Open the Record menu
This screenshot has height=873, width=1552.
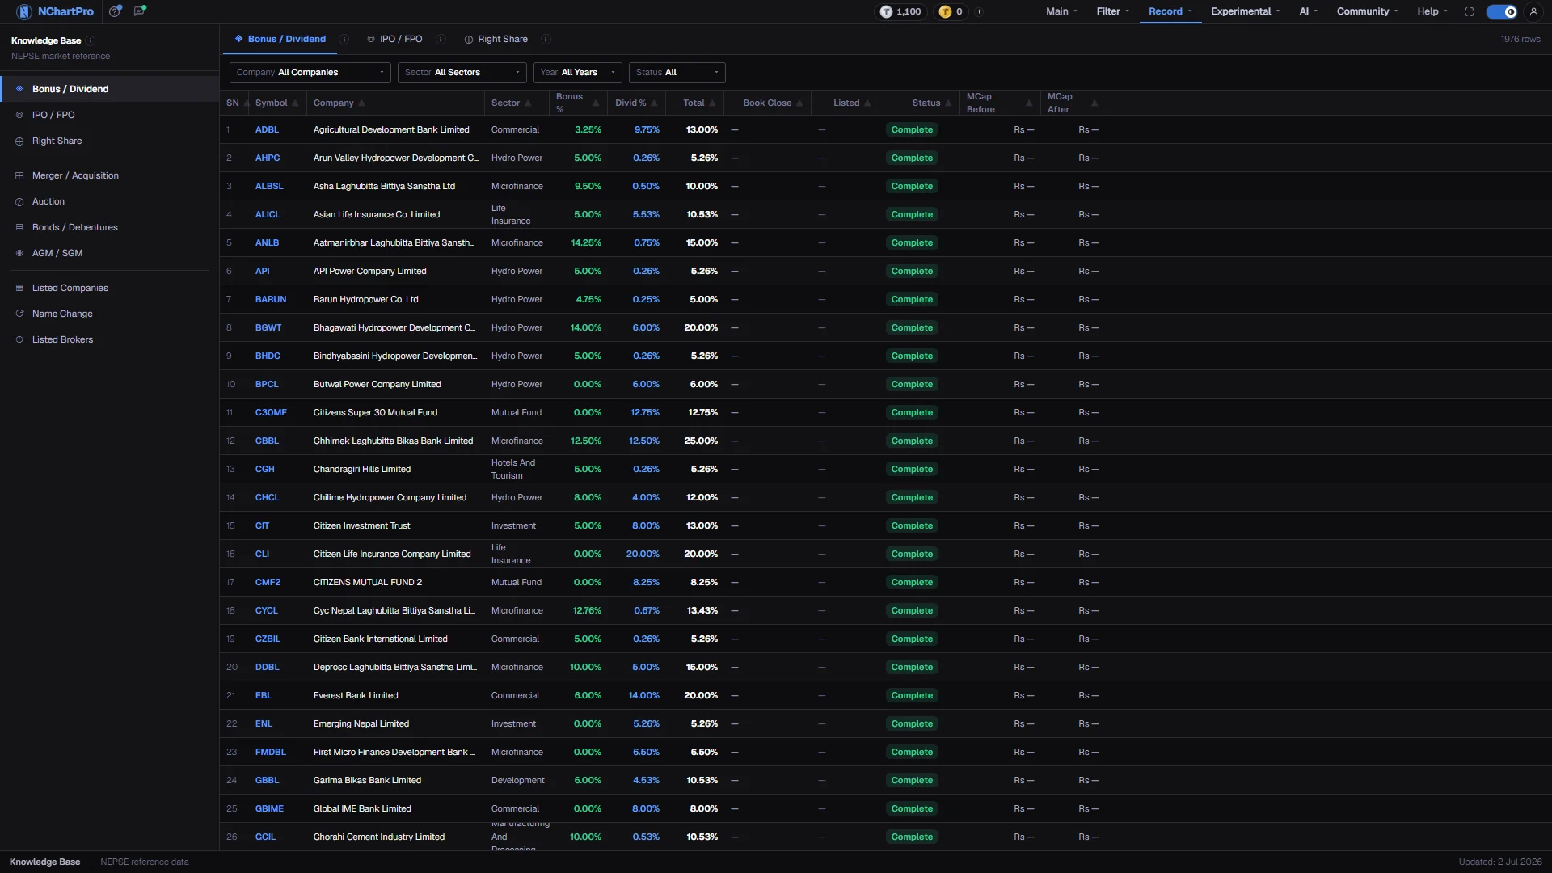(x=1170, y=11)
